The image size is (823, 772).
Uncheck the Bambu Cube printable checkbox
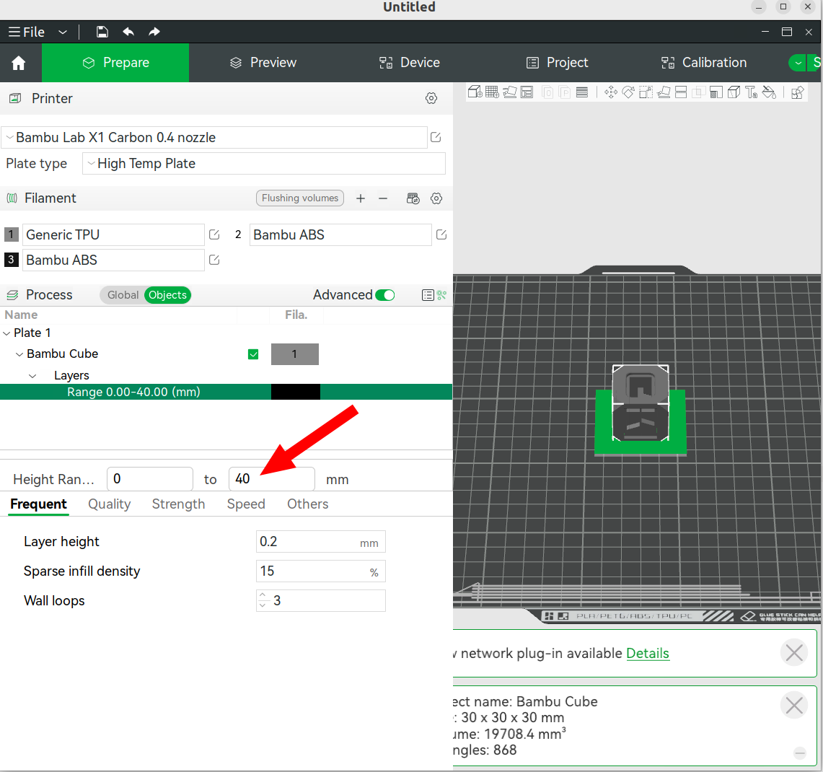(253, 354)
